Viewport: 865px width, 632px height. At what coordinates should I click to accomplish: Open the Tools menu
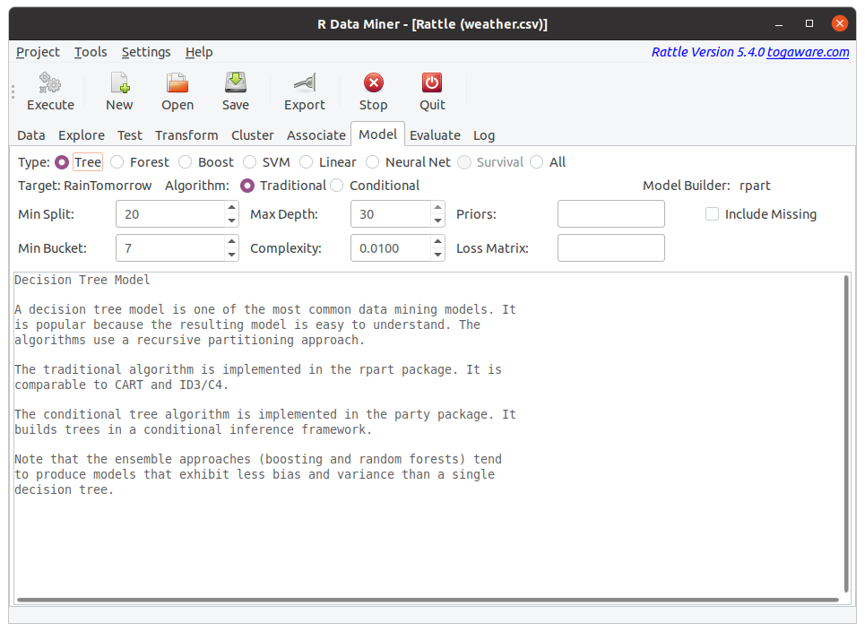(x=91, y=52)
